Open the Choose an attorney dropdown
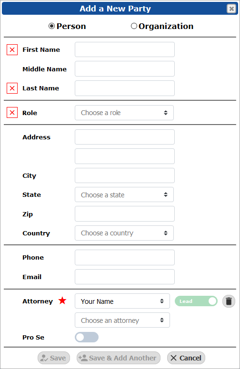The height and width of the screenshot is (369, 240). (122, 320)
